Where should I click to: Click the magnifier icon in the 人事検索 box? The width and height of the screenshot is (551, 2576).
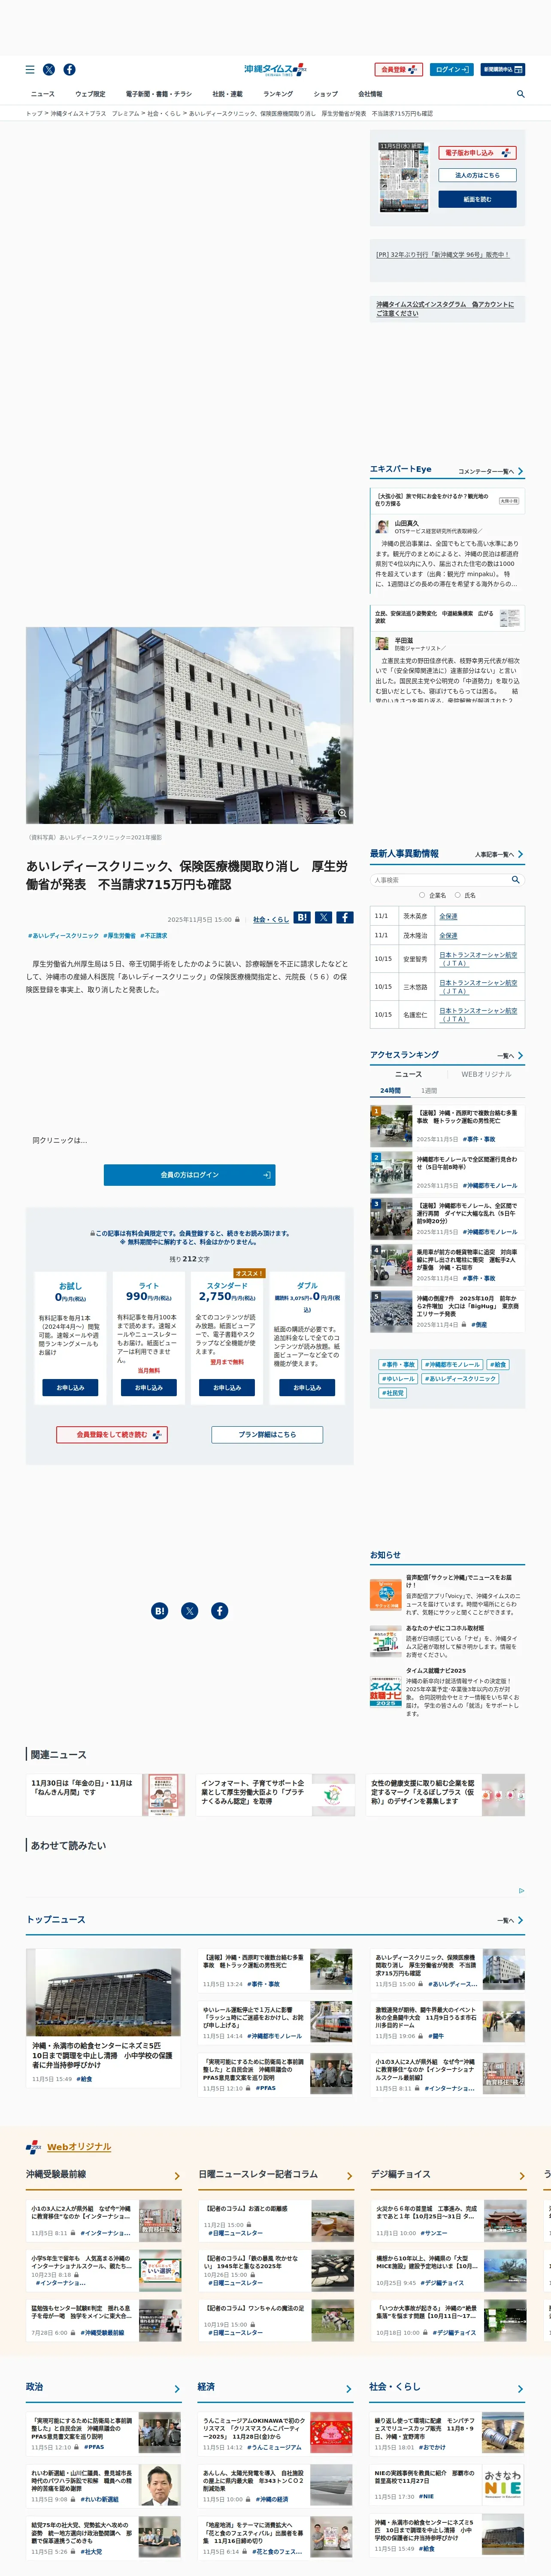tap(516, 880)
